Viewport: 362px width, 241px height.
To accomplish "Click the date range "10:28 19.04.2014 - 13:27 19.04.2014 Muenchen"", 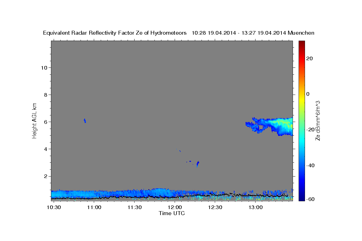I will pos(253,33).
